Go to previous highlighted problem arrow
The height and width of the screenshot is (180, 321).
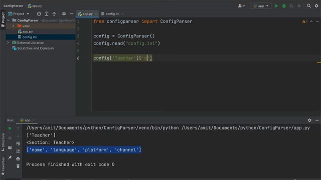click(311, 21)
